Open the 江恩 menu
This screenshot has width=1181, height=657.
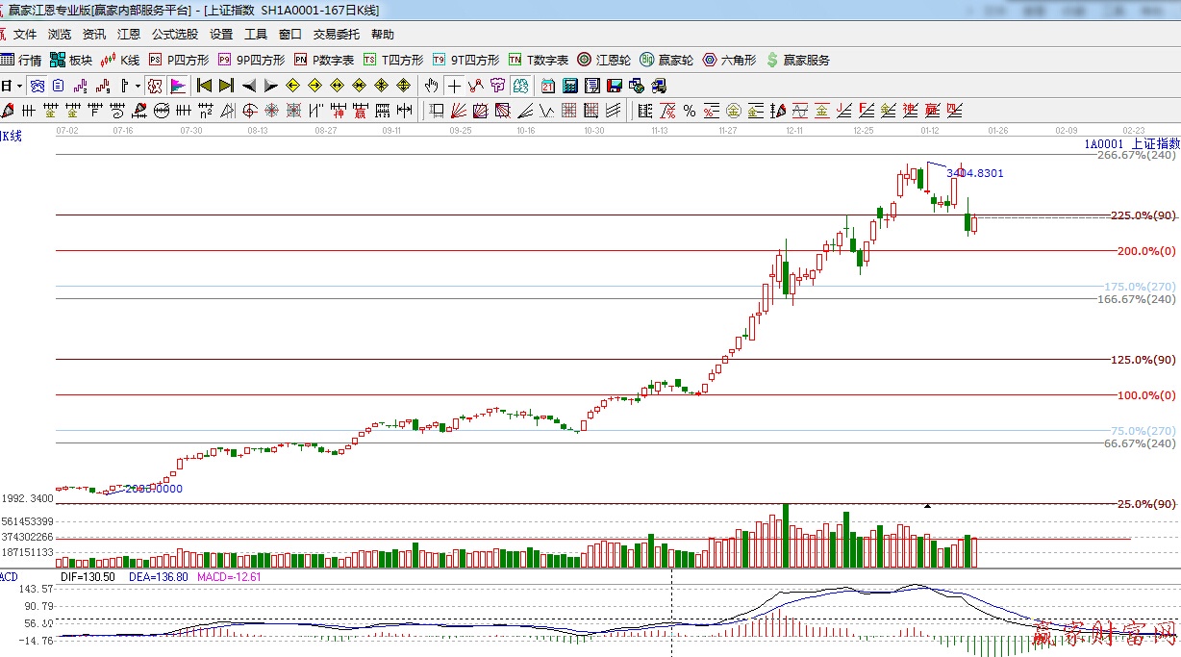click(129, 35)
